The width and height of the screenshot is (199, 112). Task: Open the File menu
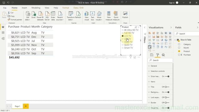point(5,8)
